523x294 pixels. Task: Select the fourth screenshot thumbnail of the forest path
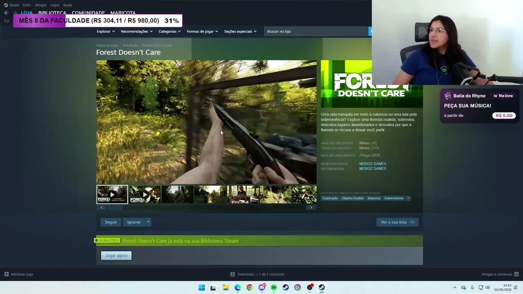coord(210,194)
